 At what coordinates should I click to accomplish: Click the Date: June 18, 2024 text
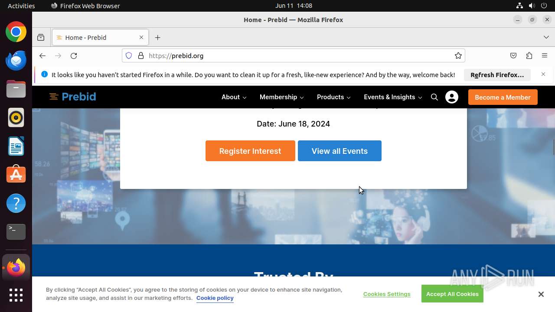294,124
